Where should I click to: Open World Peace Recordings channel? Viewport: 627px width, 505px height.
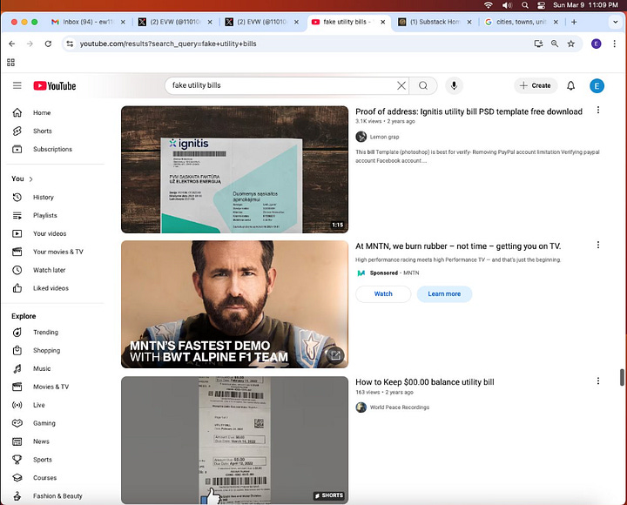[x=400, y=407]
